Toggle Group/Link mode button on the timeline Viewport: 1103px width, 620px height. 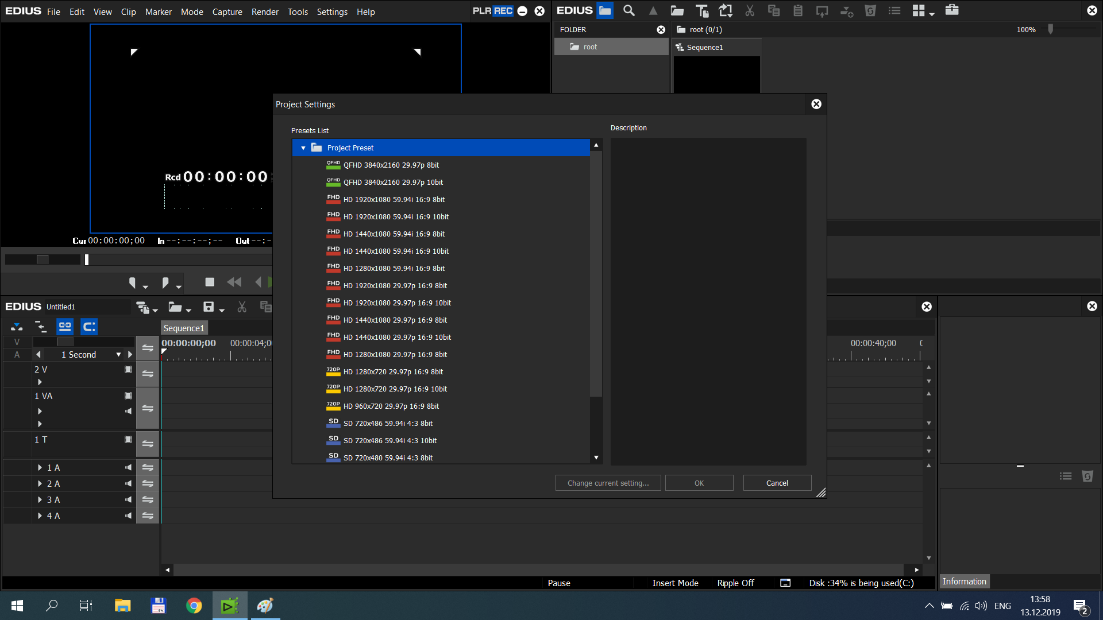65,327
